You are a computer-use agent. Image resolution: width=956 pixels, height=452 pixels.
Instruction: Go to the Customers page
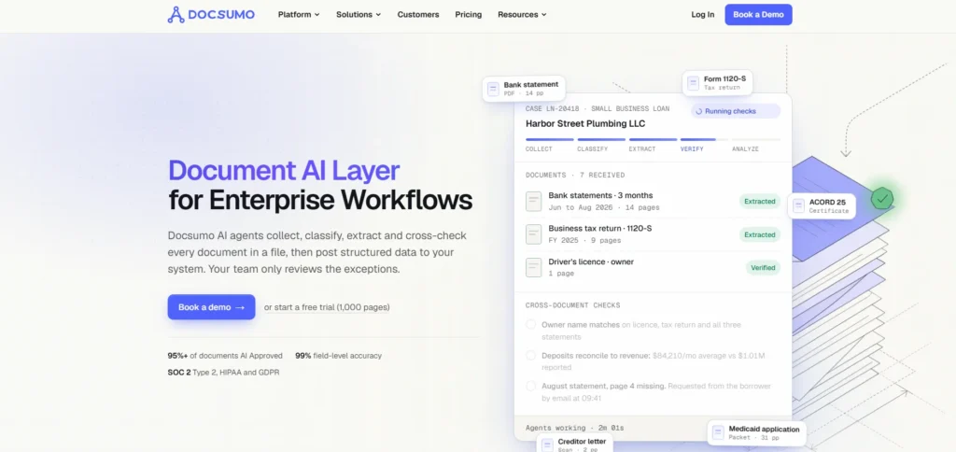[418, 15]
